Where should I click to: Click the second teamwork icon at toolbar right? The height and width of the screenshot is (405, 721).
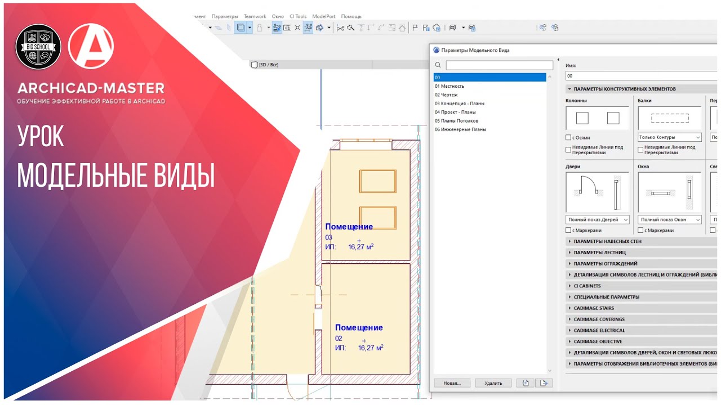(555, 27)
